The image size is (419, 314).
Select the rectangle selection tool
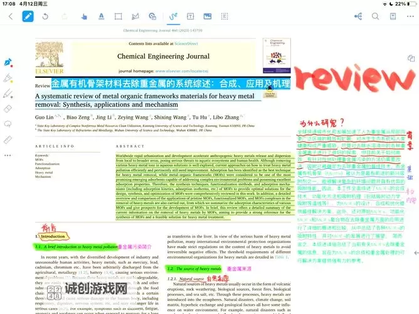119,16
